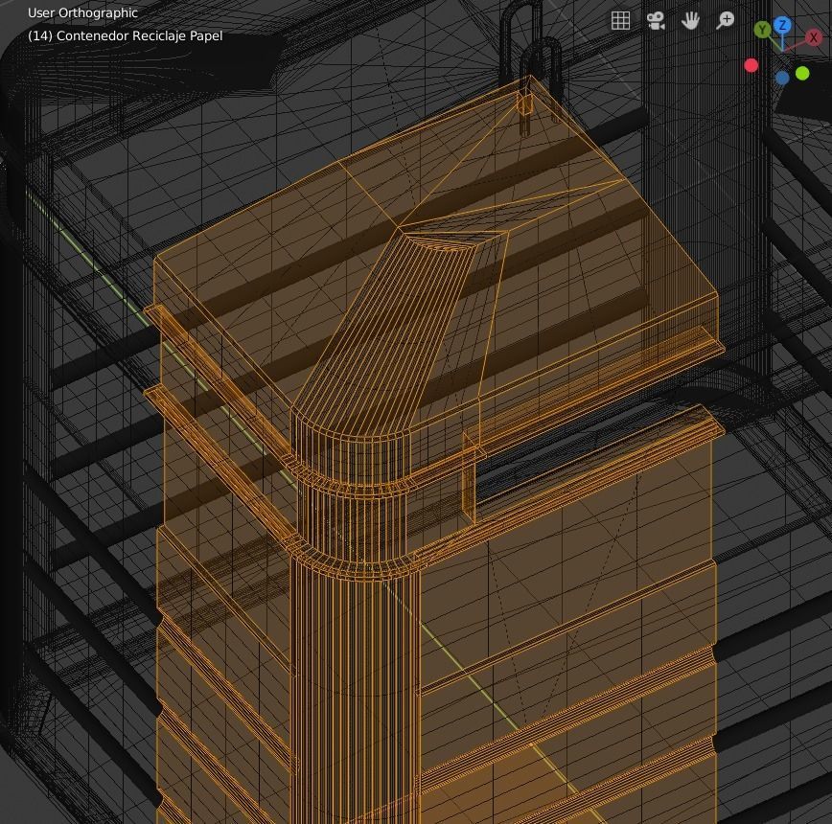
Task: Toggle camera view using the camera icon
Action: coord(656,19)
